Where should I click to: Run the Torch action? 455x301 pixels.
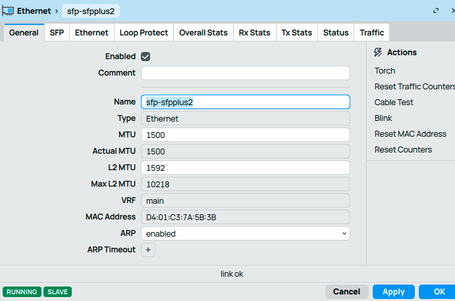pyautogui.click(x=385, y=71)
